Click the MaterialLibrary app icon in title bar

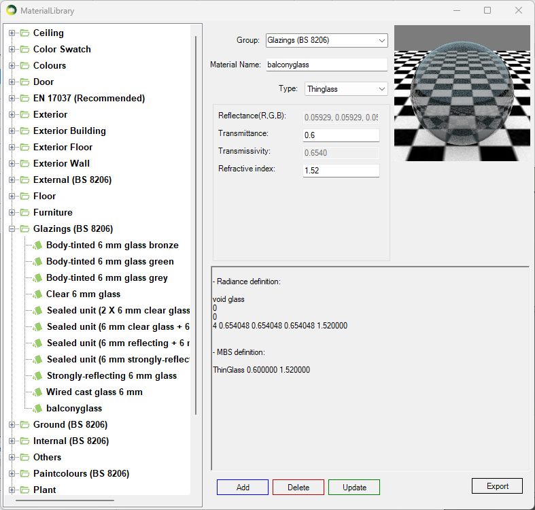12,11
